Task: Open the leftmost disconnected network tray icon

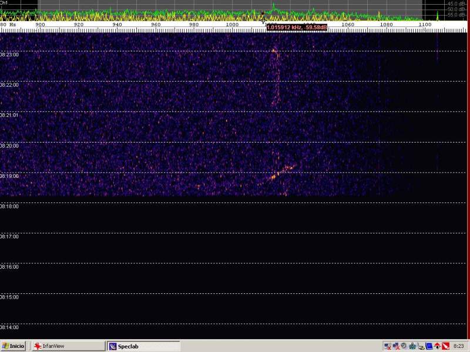Action: coord(388,346)
